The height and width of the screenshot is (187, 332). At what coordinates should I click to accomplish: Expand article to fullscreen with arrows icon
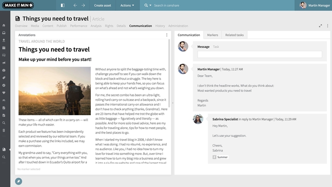(320, 26)
